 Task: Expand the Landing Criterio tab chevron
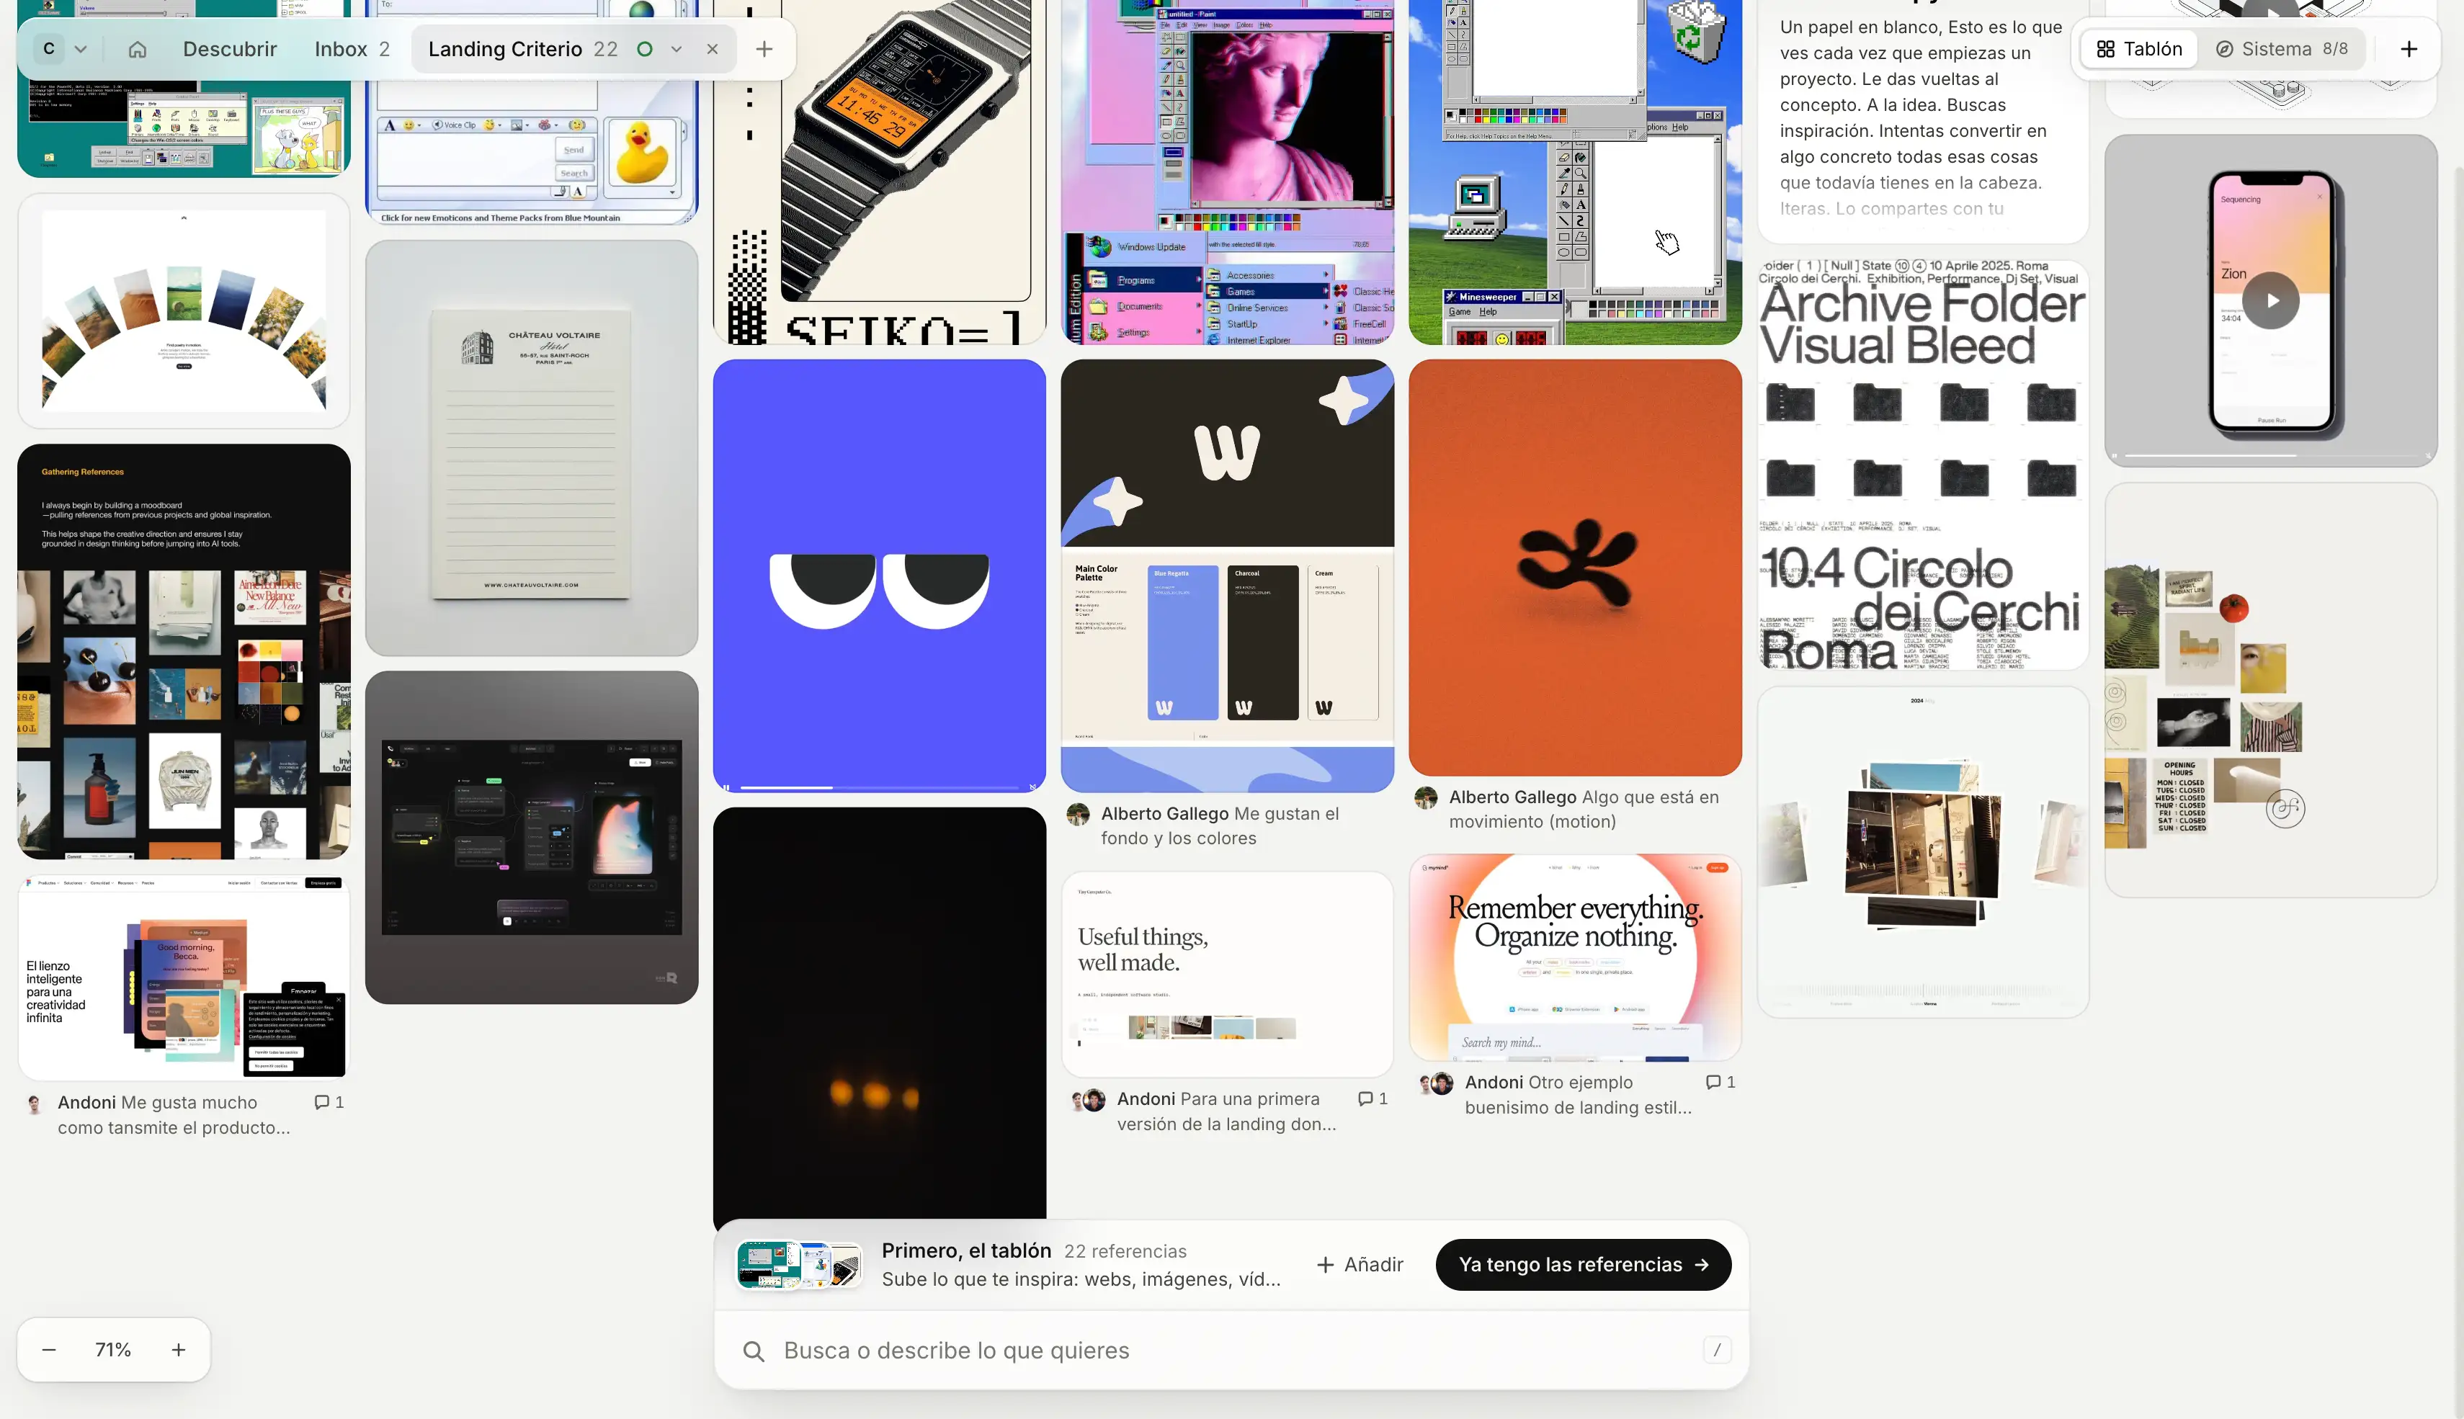(x=677, y=49)
